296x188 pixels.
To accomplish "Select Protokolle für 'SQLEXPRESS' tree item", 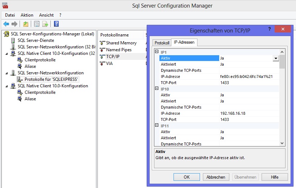I will pyautogui.click(x=51, y=79).
